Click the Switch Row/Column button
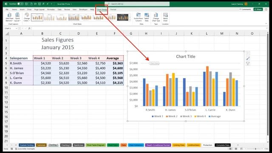Viewport: 272px width, 153px height. [x=139, y=17]
